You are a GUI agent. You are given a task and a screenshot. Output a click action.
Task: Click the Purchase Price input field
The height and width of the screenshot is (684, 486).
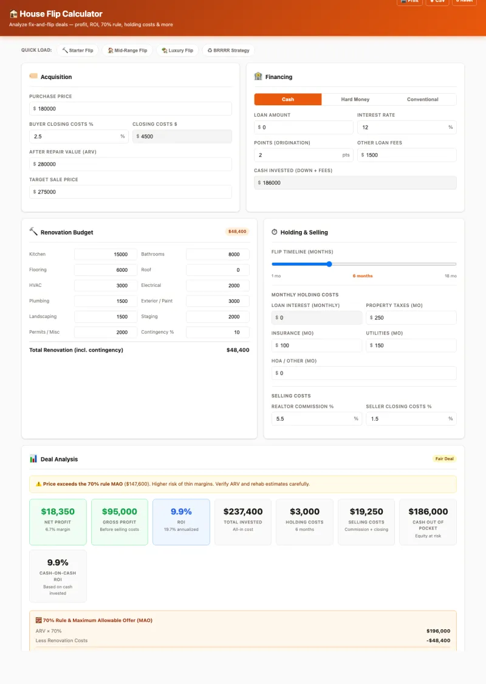(131, 109)
